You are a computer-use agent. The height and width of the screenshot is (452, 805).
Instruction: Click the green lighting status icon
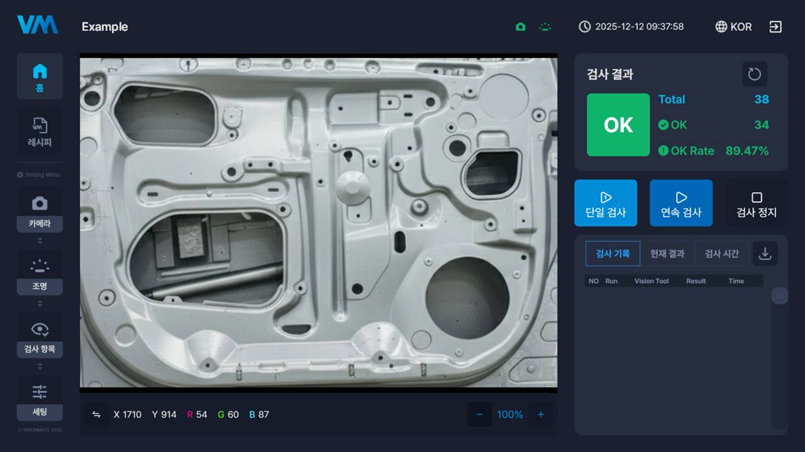coord(545,27)
